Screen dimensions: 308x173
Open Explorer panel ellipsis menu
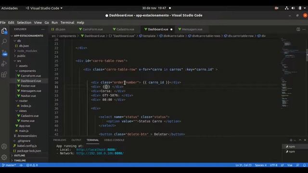[43, 29]
